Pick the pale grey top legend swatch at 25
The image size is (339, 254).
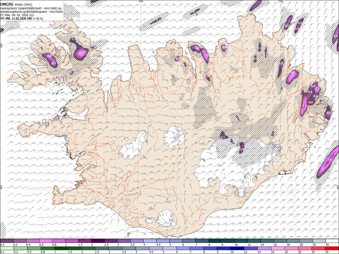[319, 241]
